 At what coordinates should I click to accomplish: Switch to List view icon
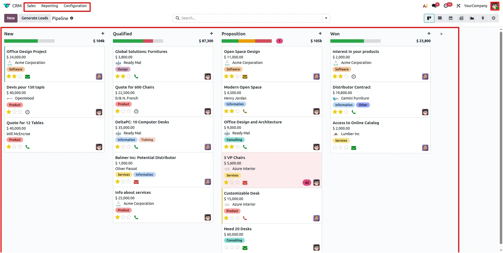pyautogui.click(x=440, y=18)
